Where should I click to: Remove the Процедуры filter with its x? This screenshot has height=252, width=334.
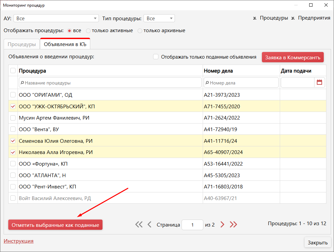click(255, 18)
